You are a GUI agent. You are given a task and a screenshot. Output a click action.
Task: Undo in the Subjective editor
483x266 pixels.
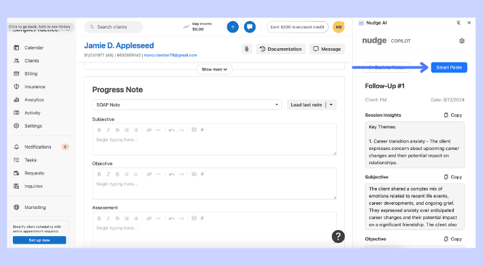171,130
